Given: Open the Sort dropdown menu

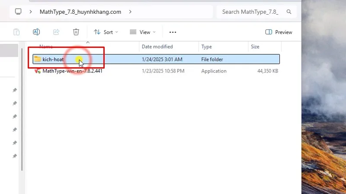Looking at the screenshot, I should tap(106, 32).
